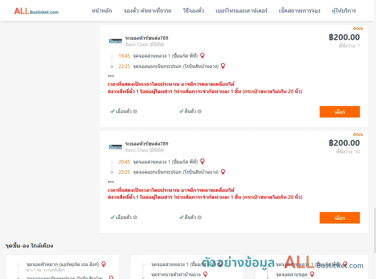This screenshot has height=279, width=376.
Task: Click the จุดจำหน่ายตั๋วท่าบ้านฉาง stop name
Action: [176, 274]
